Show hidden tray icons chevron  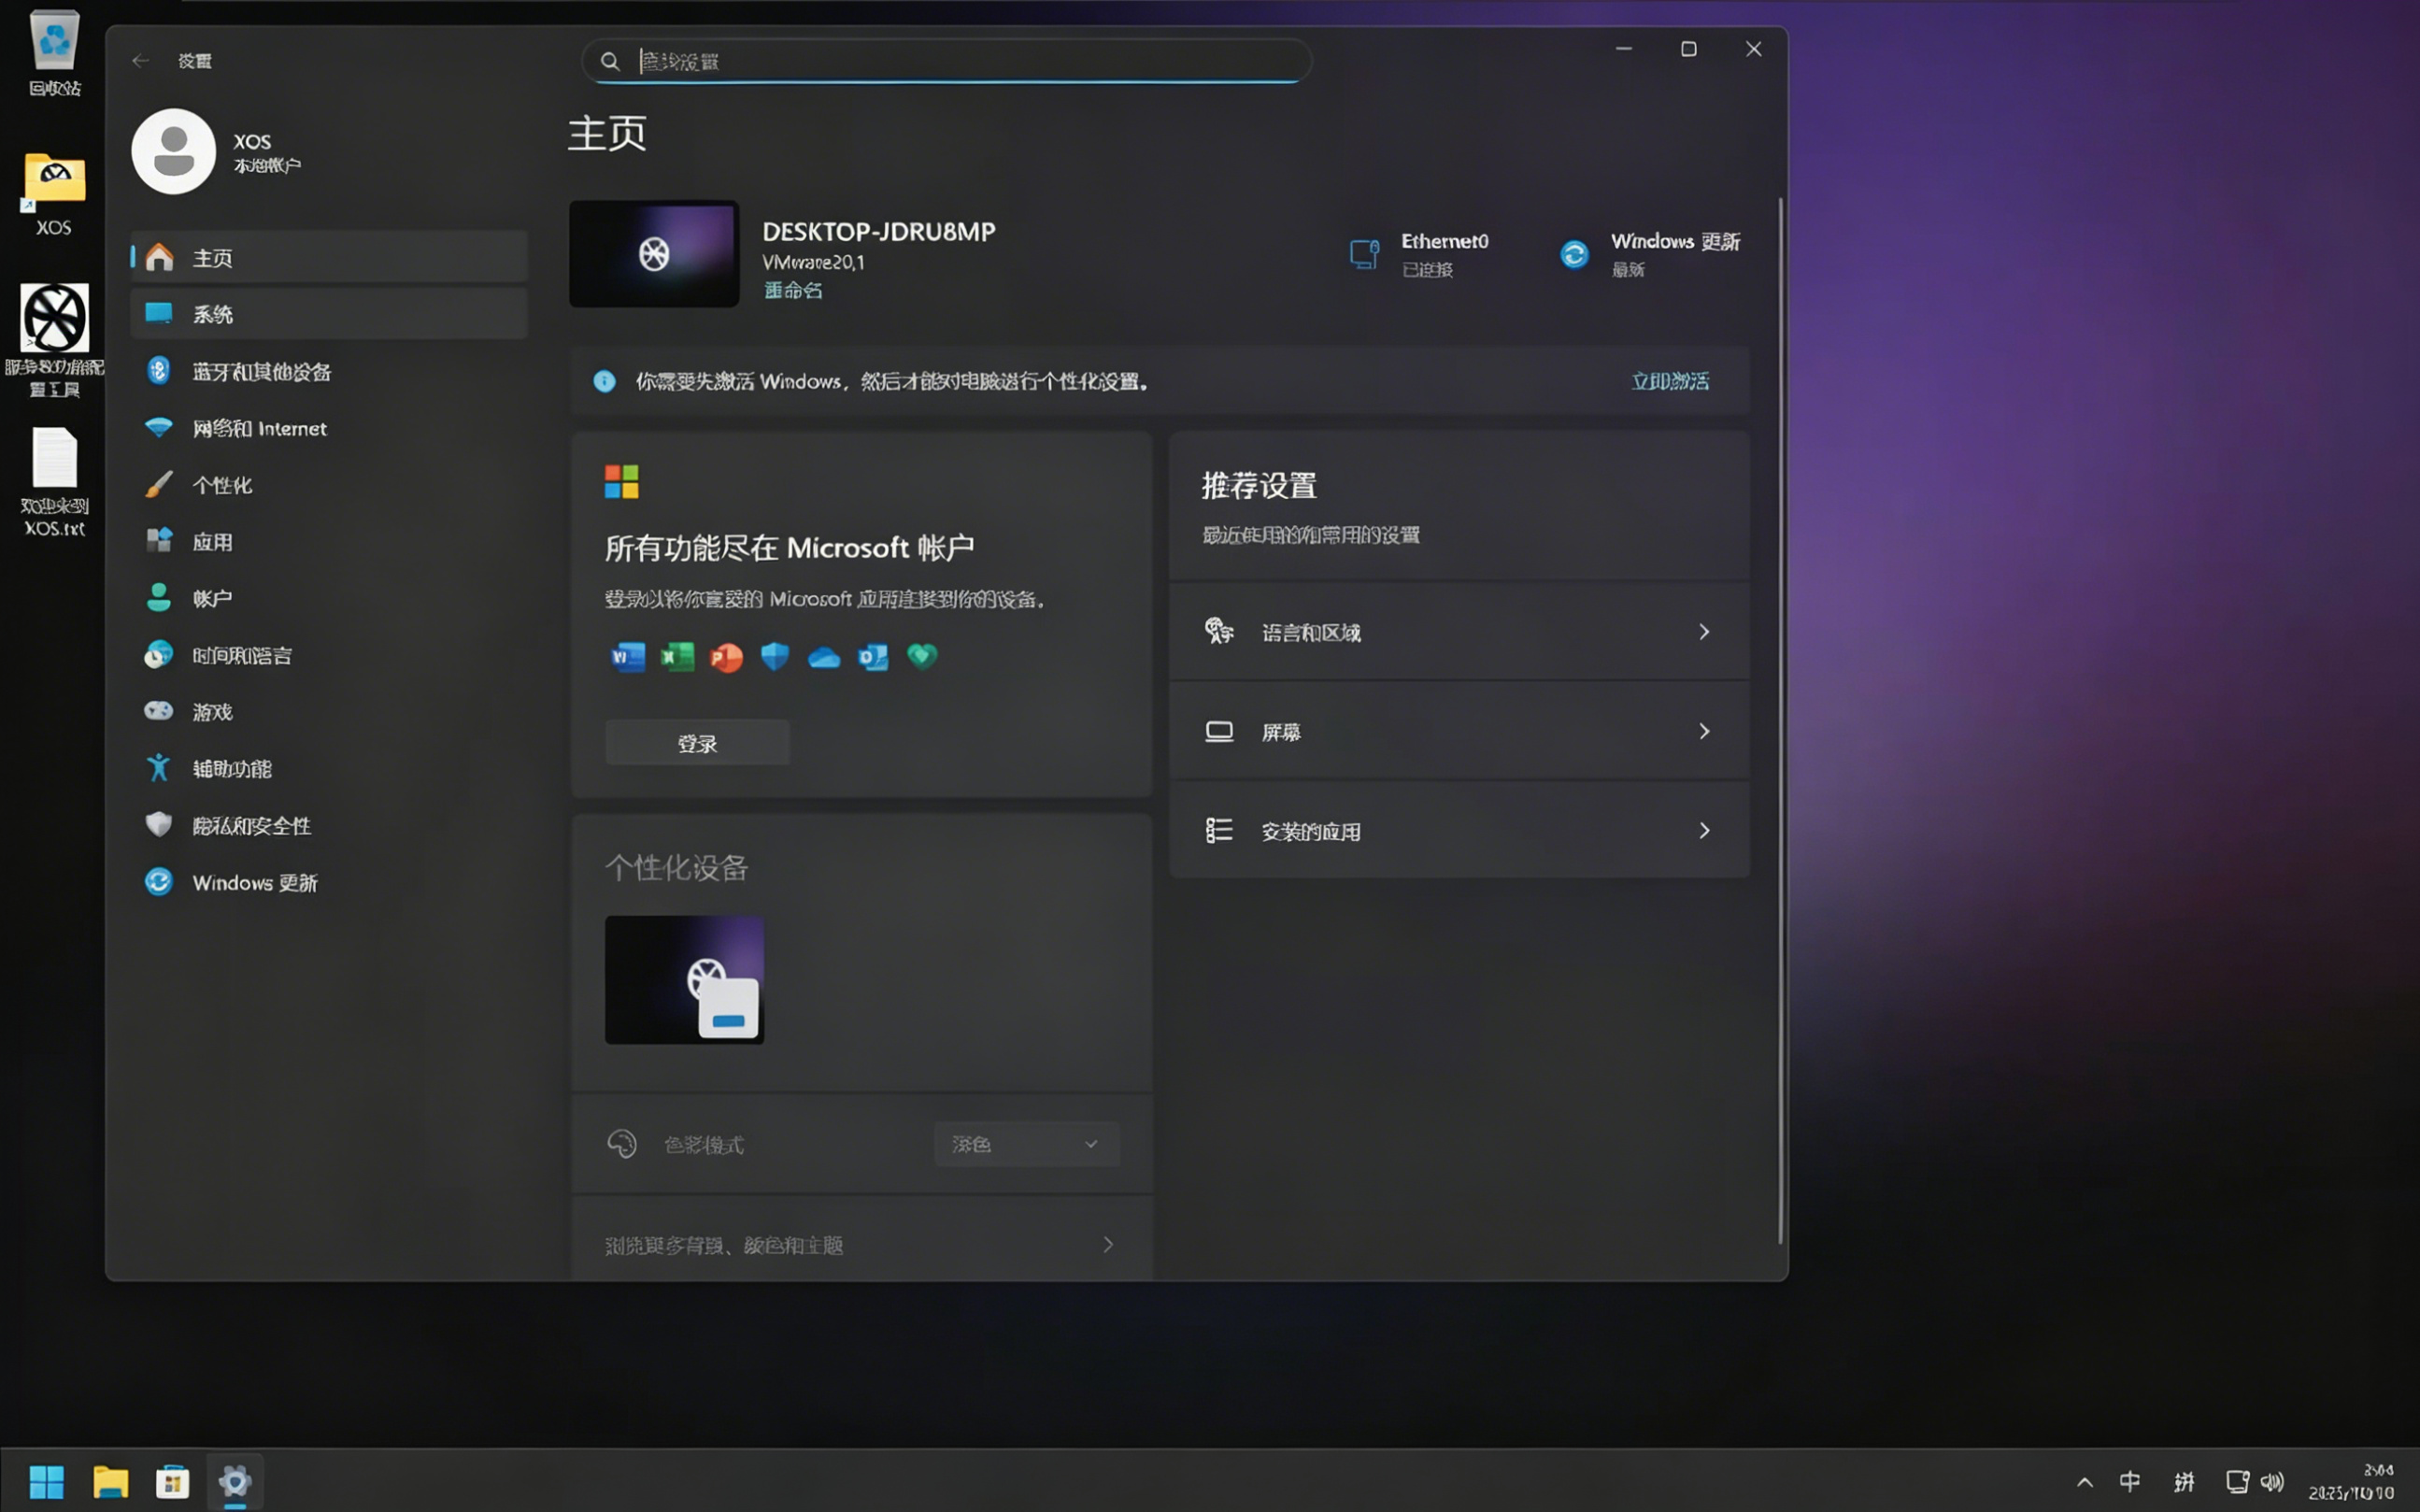point(2085,1482)
